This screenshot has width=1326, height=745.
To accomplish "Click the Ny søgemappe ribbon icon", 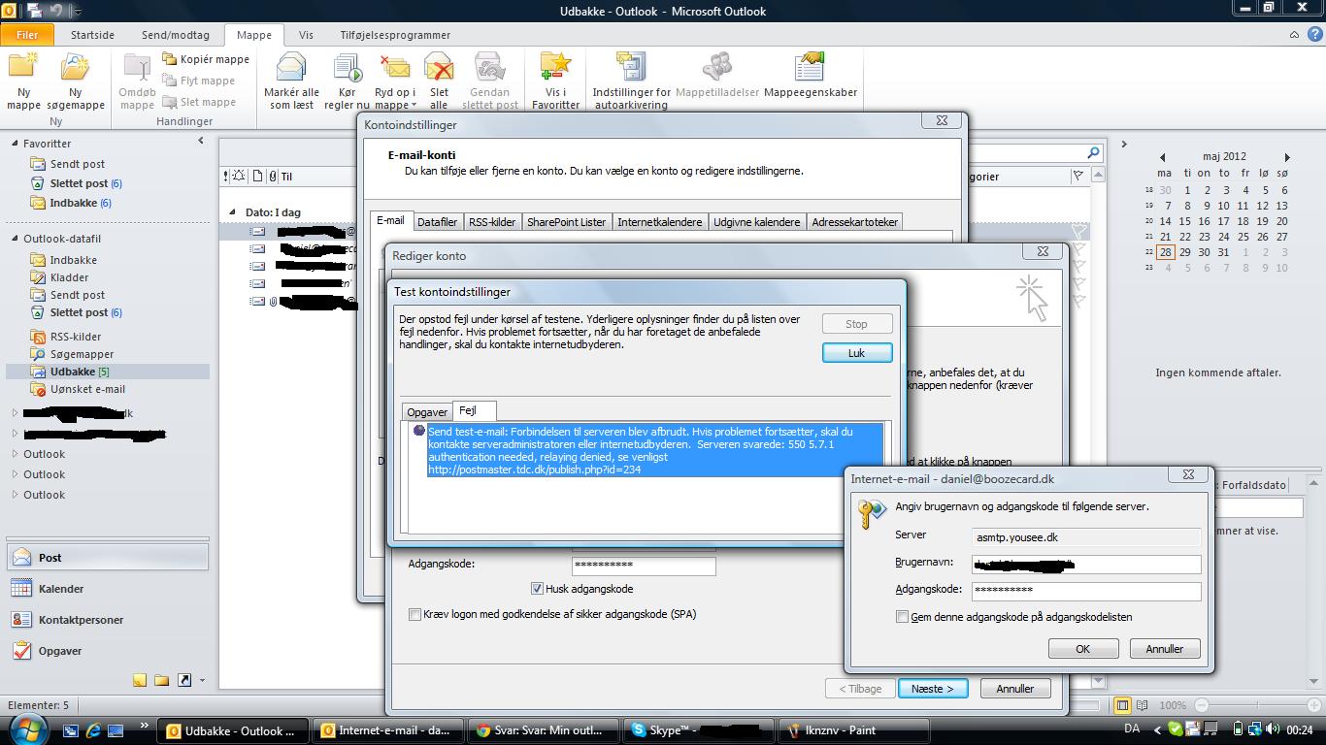I will pos(75,81).
